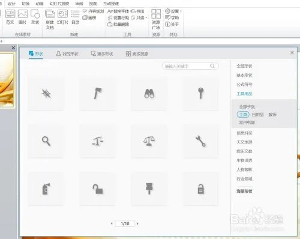Insert the axe shape
Viewport: 300px width, 239px height.
point(98,94)
